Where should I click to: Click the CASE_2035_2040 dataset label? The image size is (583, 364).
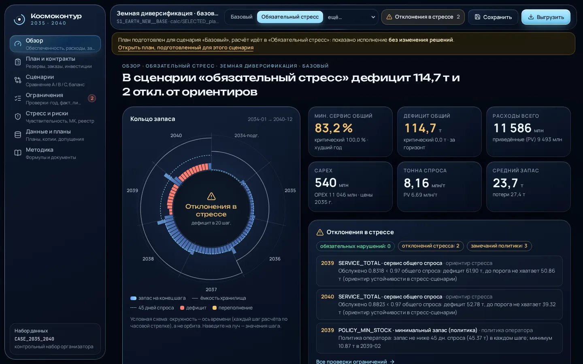point(34,339)
